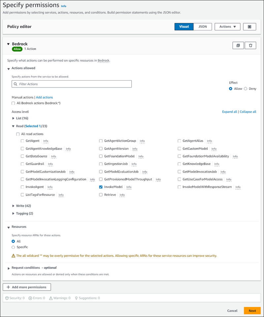Viewport: 264px width, 317px height.
Task: Click the Errors status icon
Action: click(30, 298)
